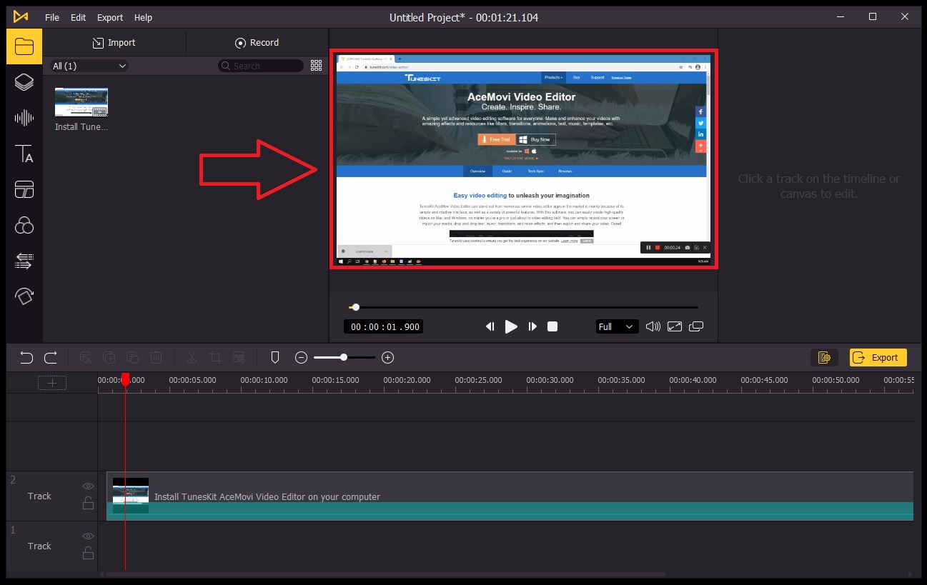Open the Animations panel in the sidebar
Screen dimensions: 927x585
click(24, 296)
